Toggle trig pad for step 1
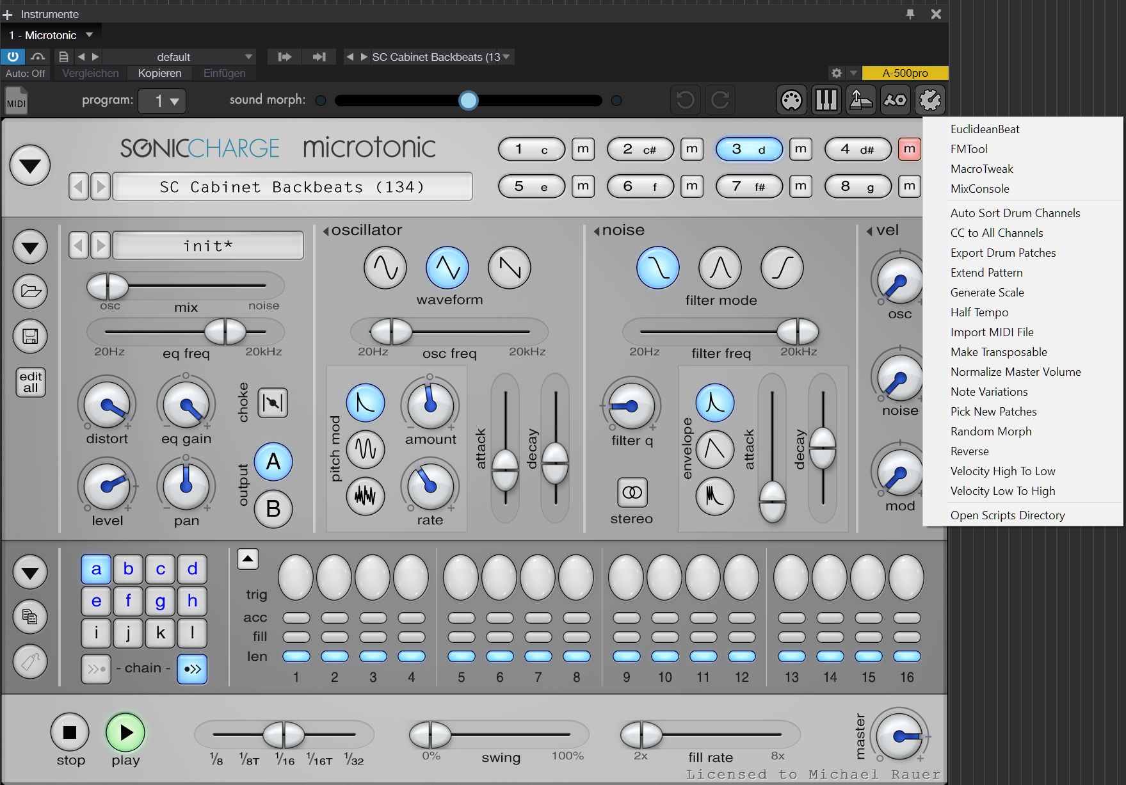This screenshot has width=1126, height=785. pos(296,577)
